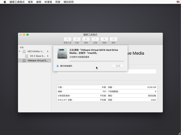The width and height of the screenshot is (181, 135).
Task: Click the yellow minimize window button
Action: (24, 35)
